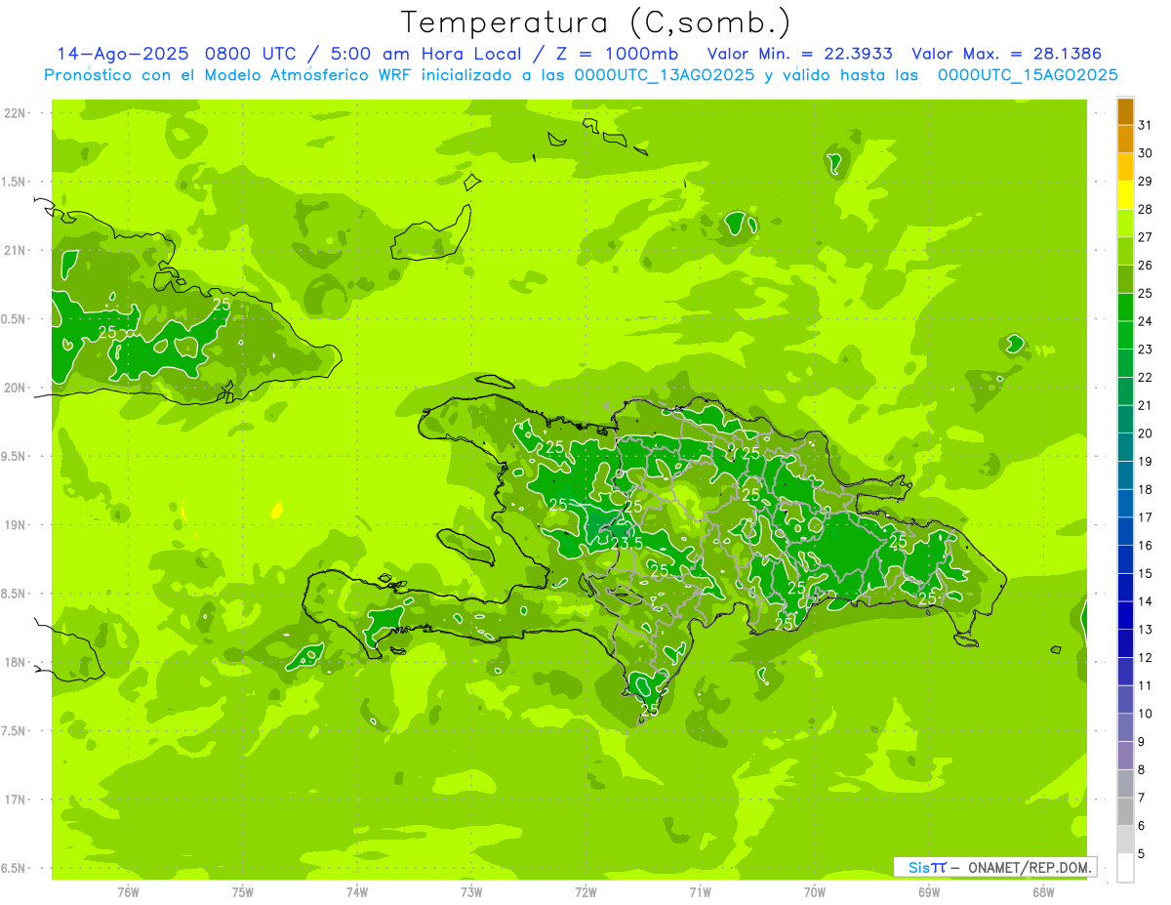1171x905 pixels.
Task: Click the legend value 5
Action: (1141, 854)
